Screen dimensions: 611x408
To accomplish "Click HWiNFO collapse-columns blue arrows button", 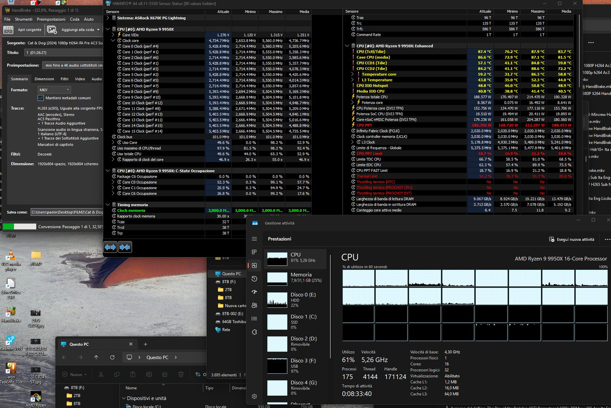I will coord(125,247).
